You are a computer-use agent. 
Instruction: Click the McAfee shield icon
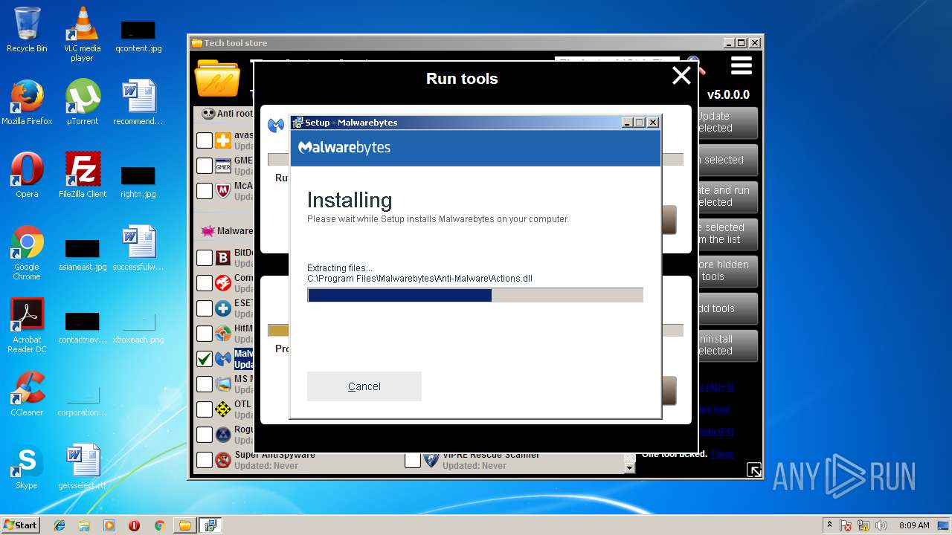point(223,191)
